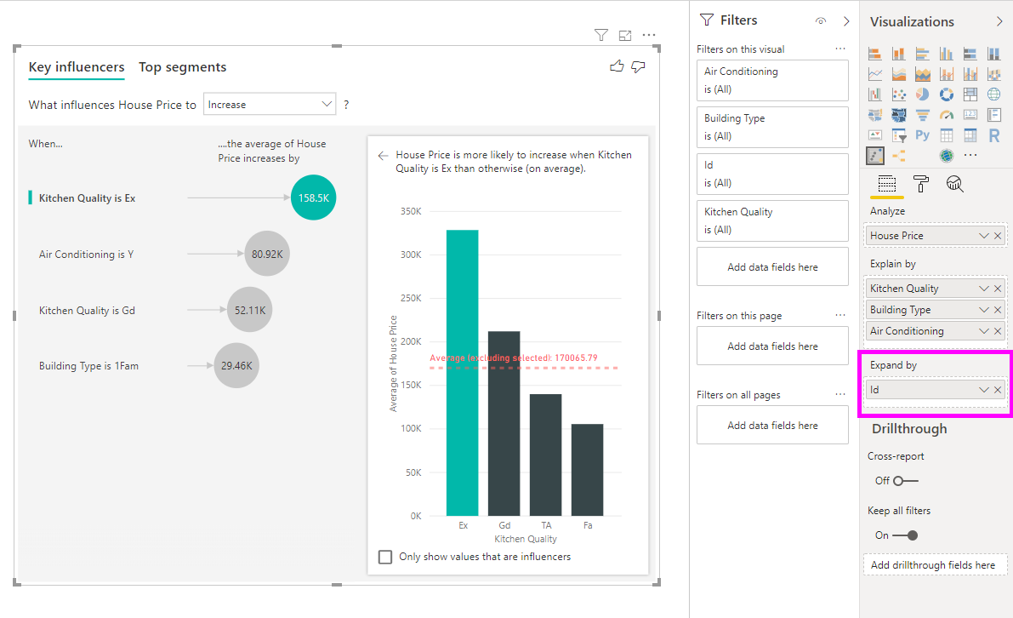Select the Key influencers tab

[x=77, y=67]
